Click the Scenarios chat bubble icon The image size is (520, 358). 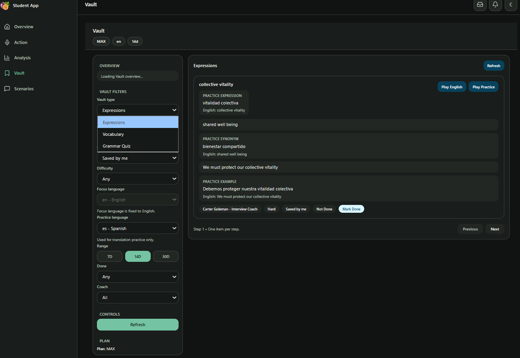7,89
